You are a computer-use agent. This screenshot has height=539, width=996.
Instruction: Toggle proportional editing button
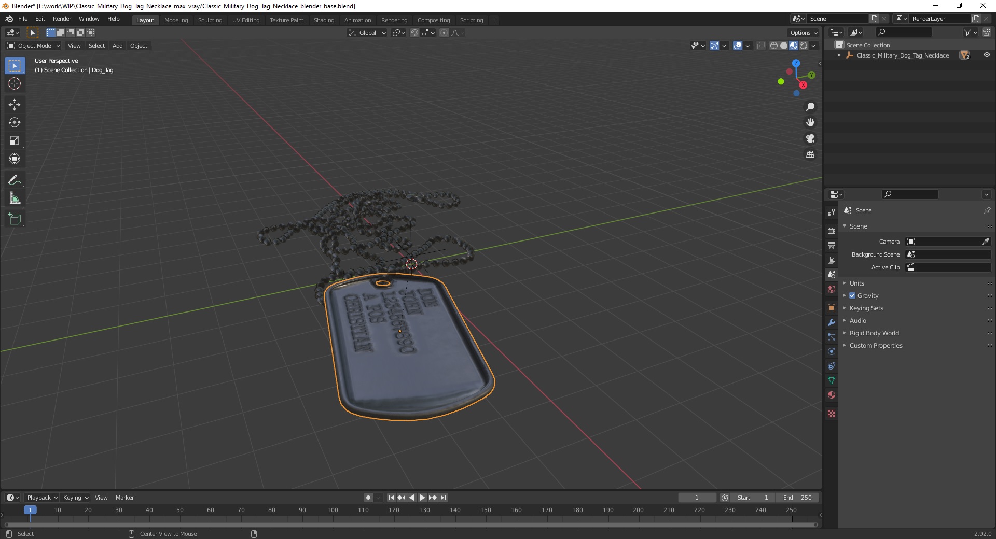tap(444, 33)
